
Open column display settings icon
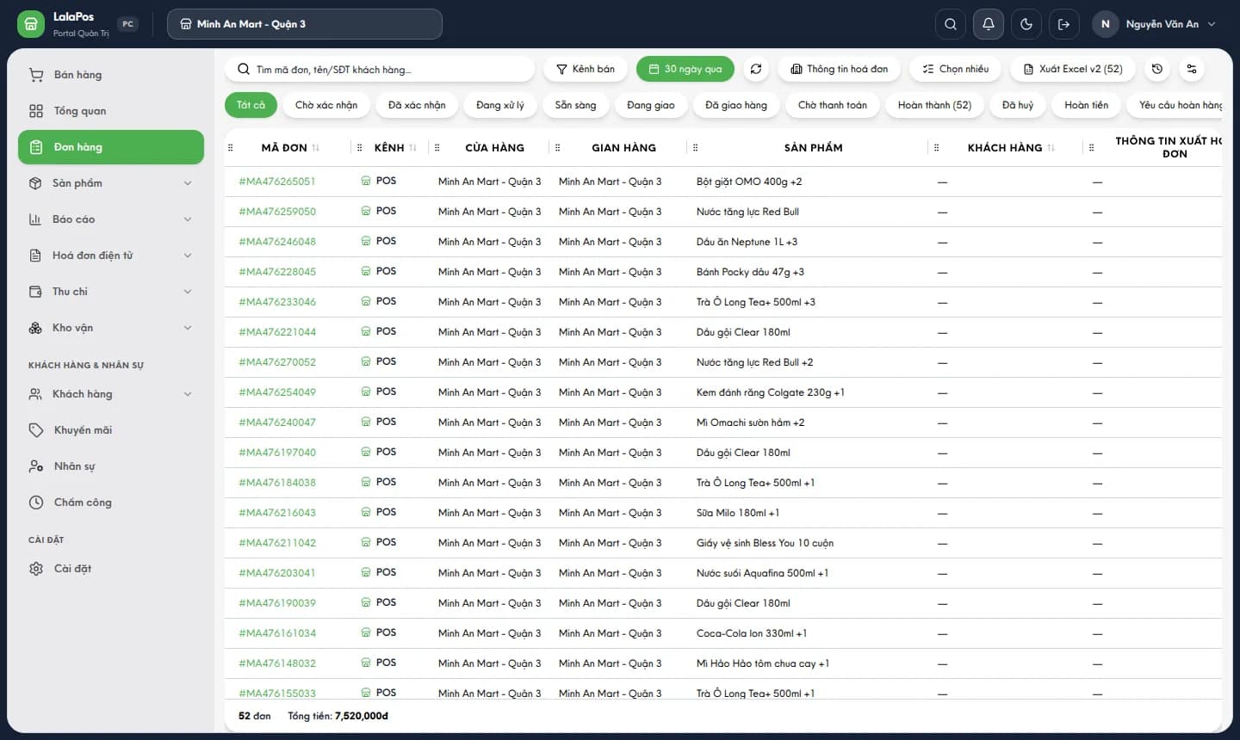[1192, 69]
